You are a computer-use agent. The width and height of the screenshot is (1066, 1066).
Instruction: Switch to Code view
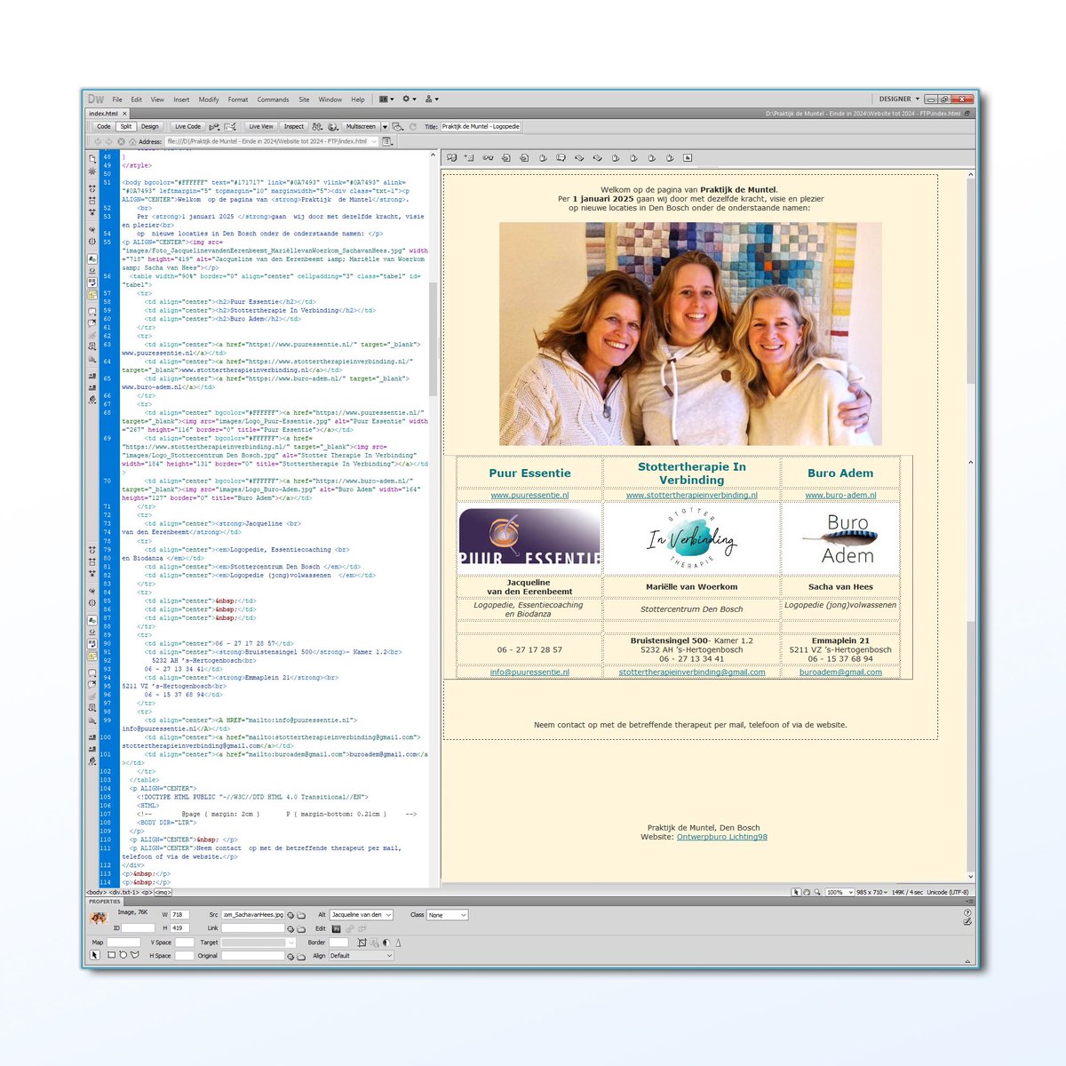click(104, 126)
